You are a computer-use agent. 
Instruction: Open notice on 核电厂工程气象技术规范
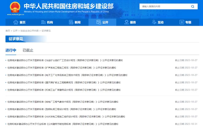tap(63, 102)
